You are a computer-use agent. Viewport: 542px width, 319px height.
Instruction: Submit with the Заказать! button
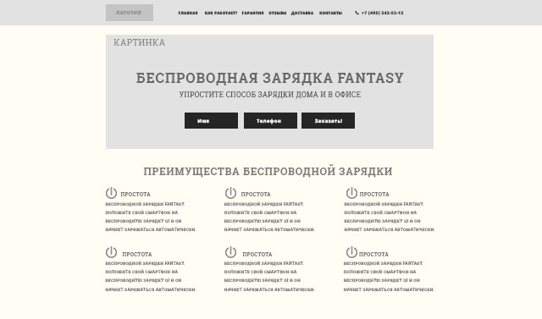click(x=328, y=120)
